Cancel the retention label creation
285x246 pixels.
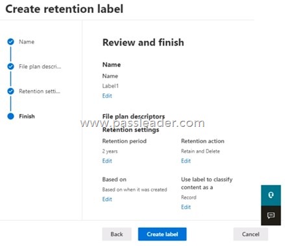(251, 234)
